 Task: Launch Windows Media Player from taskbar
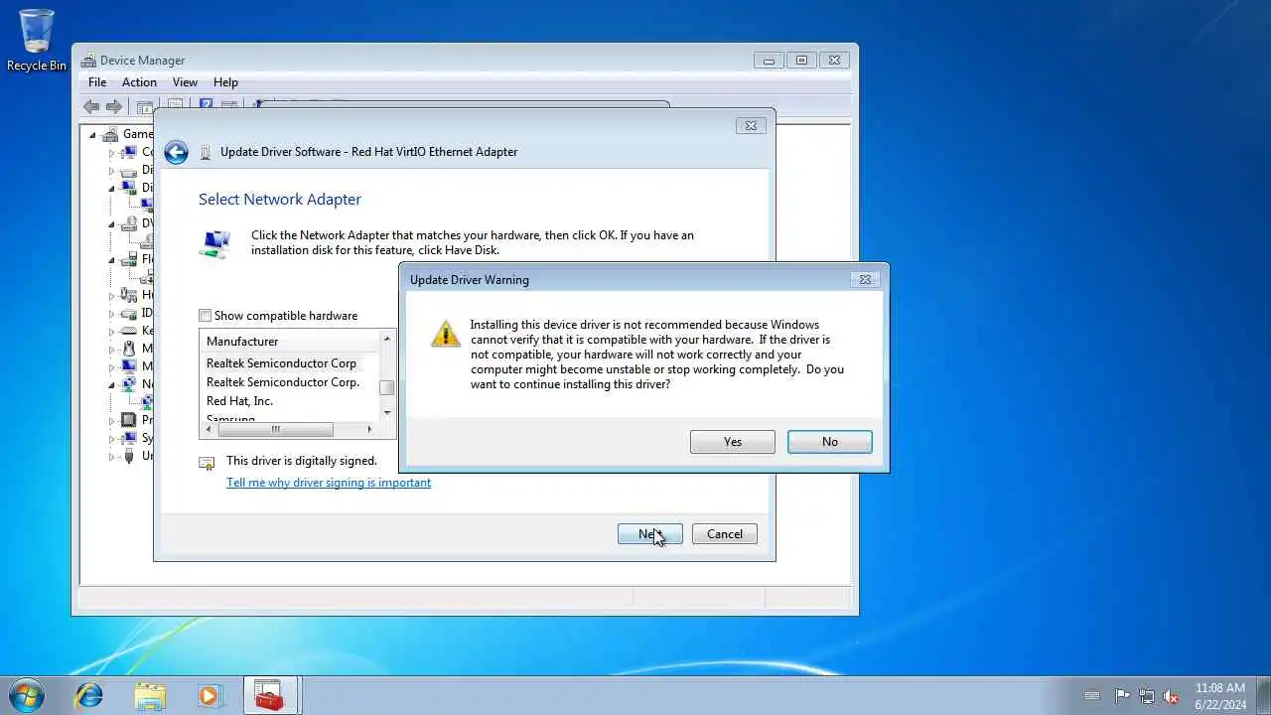click(210, 695)
